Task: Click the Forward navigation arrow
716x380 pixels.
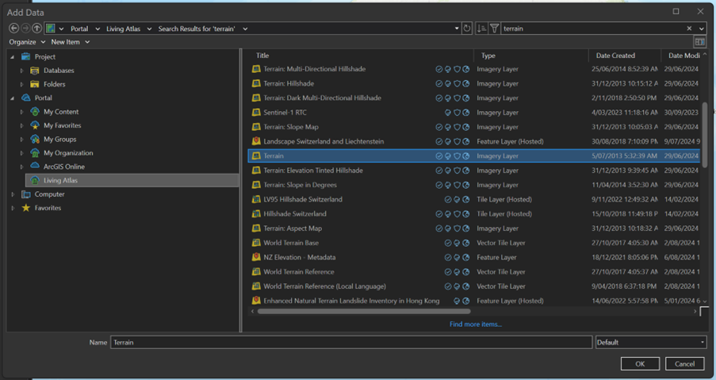Action: click(x=25, y=29)
